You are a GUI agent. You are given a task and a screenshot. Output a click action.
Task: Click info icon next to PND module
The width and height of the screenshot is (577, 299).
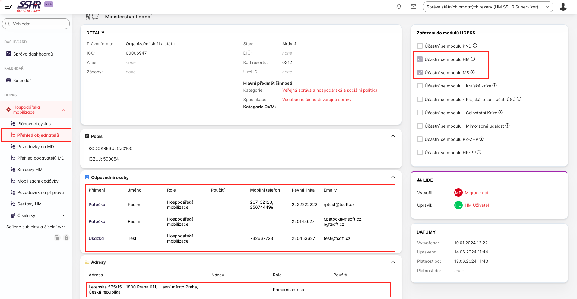tap(475, 46)
